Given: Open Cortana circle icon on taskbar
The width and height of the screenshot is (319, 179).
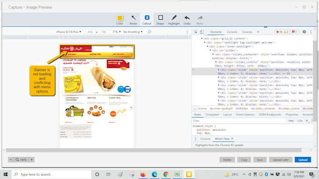Looking at the screenshot, I should pyautogui.click(x=97, y=174).
